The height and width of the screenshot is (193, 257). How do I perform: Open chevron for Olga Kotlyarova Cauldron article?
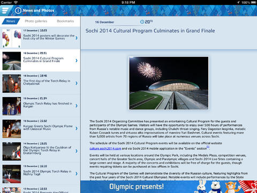pos(77,151)
